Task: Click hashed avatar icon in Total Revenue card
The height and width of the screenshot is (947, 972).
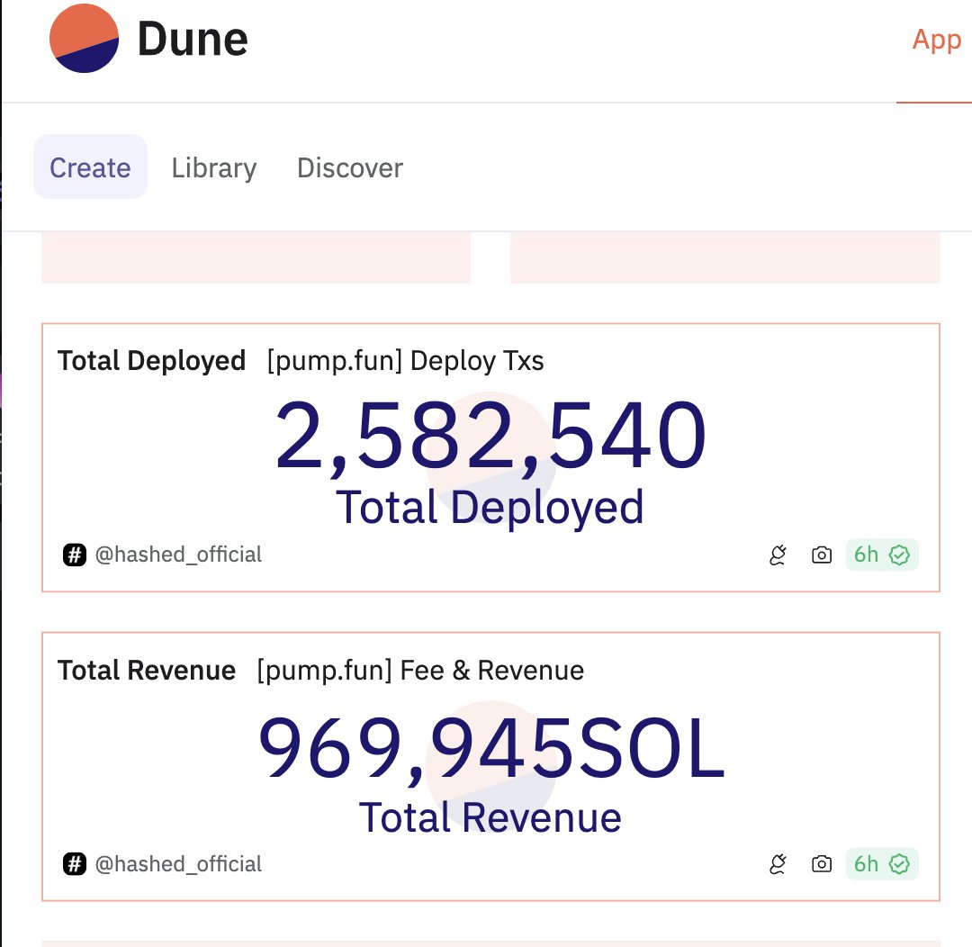Action: 75,864
